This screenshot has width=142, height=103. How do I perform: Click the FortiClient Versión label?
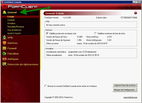(52, 18)
